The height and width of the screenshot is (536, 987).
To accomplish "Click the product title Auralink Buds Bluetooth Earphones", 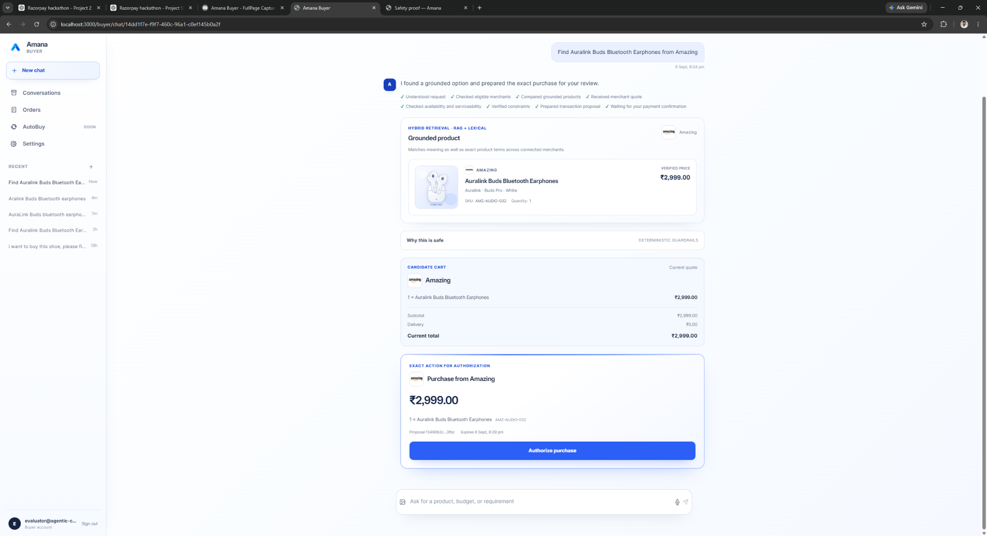I will (x=511, y=181).
